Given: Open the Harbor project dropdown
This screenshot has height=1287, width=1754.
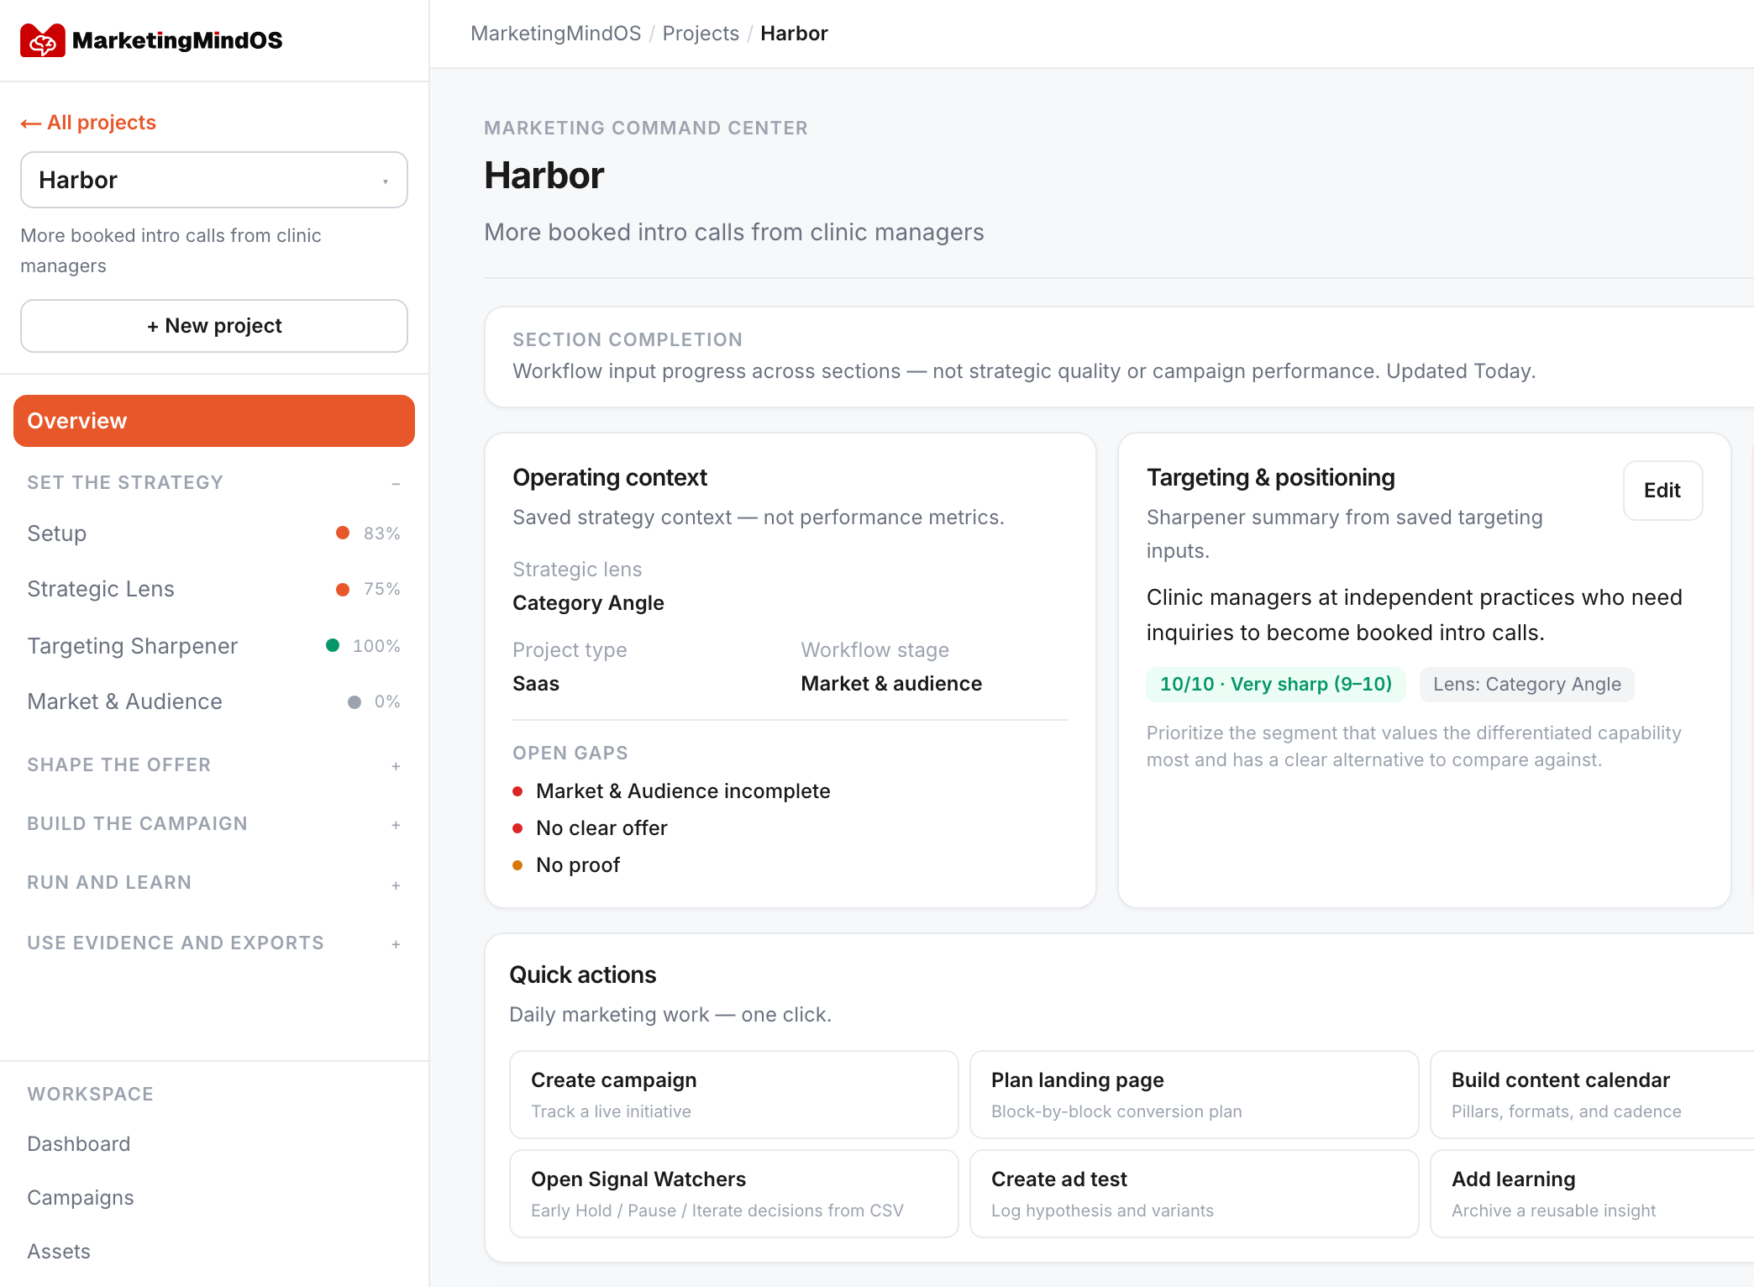Looking at the screenshot, I should click(x=214, y=180).
